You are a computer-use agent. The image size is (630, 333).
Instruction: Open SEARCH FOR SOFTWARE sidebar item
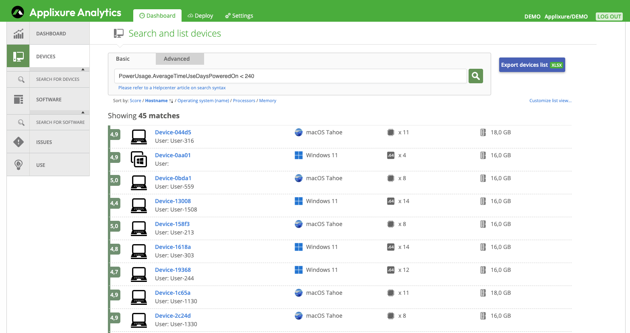60,122
